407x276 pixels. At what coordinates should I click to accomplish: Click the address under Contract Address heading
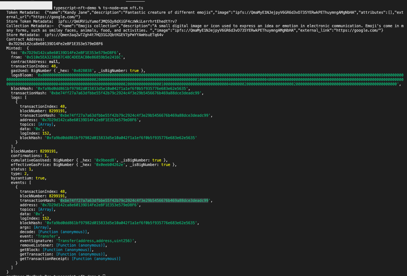coord(56,43)
